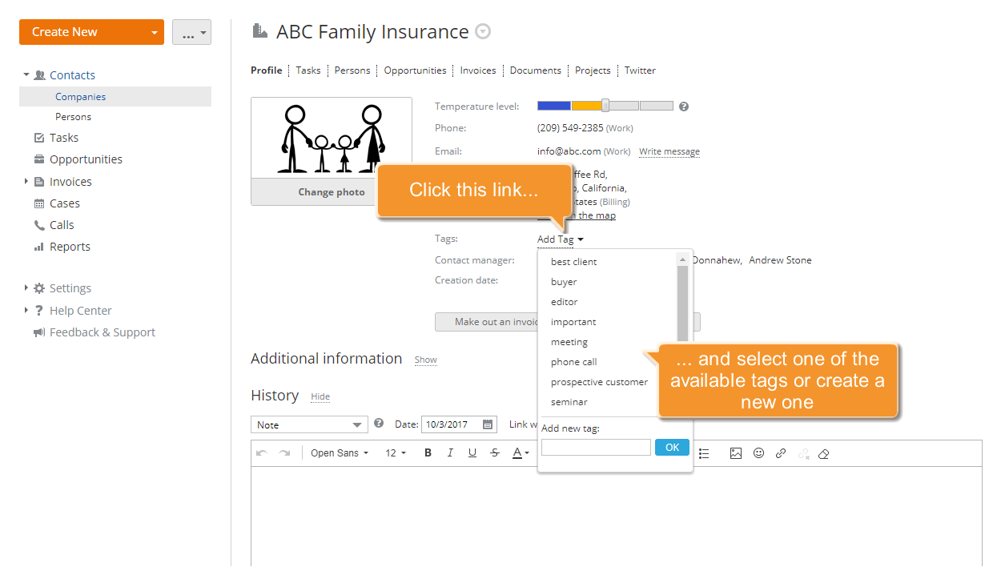Insert an image into the note
The width and height of the screenshot is (993, 567).
coord(736,453)
